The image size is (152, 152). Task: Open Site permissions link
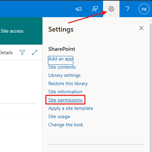pyautogui.click(x=65, y=100)
